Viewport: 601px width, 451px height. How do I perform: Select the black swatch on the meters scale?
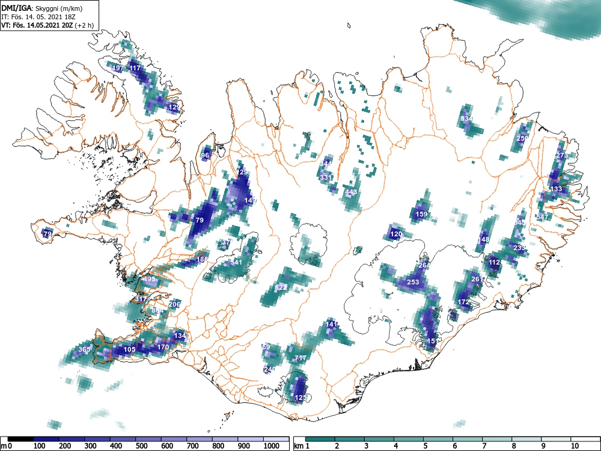[20, 439]
